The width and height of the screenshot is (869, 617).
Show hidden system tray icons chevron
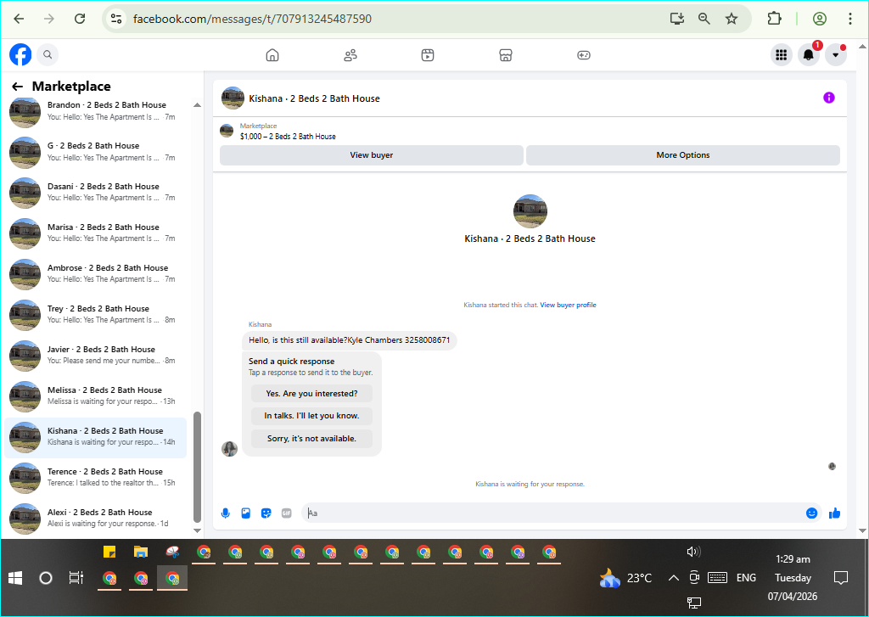(x=673, y=578)
